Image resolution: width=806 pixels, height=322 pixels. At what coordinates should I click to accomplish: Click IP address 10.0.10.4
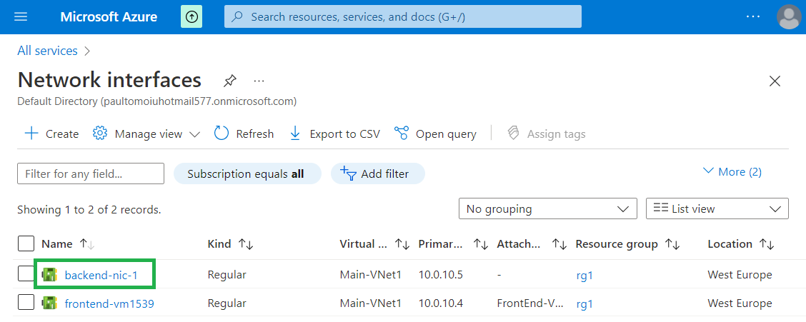coord(441,303)
